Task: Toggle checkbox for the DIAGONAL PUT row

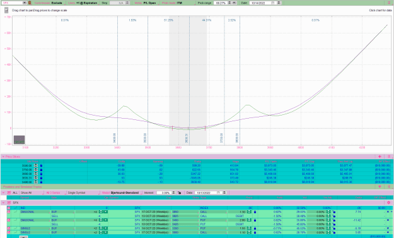Action: point(9,220)
